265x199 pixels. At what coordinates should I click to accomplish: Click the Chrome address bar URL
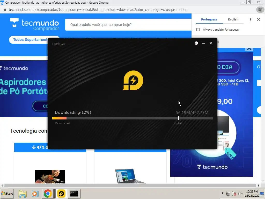98,10
